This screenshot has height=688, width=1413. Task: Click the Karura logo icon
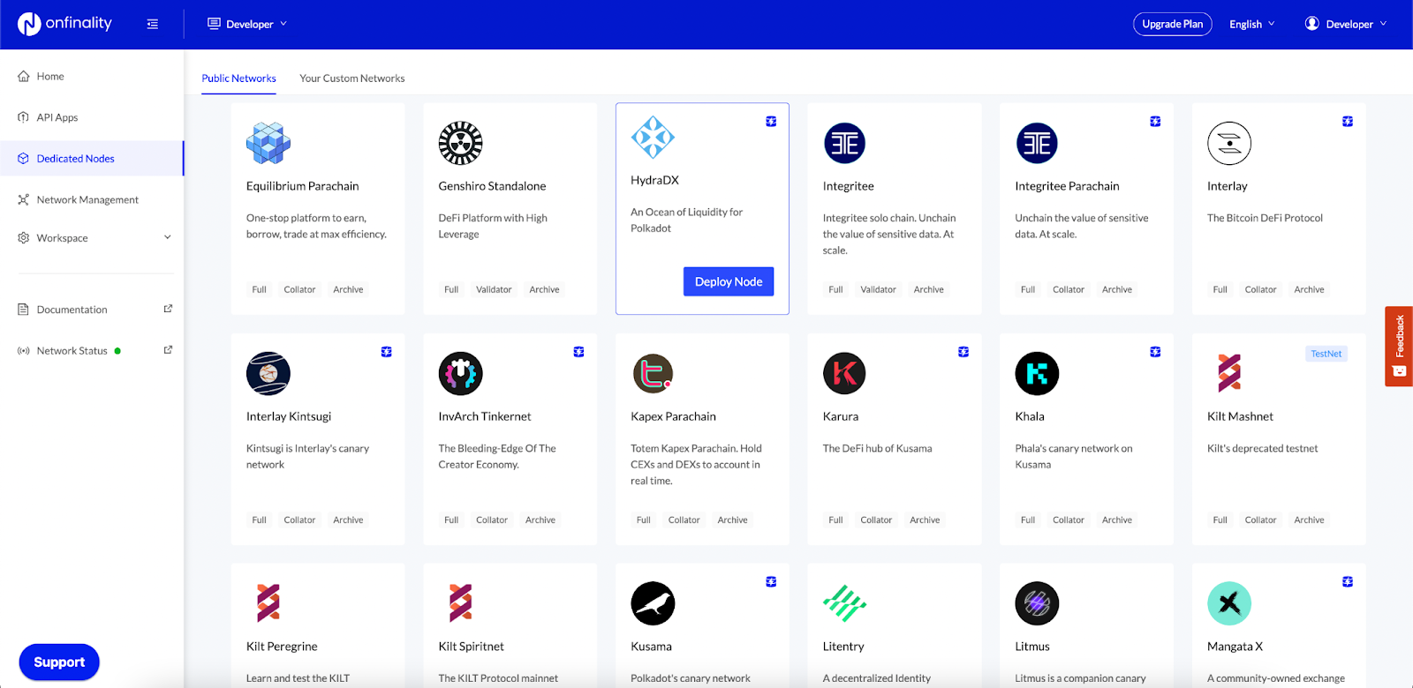coord(845,373)
